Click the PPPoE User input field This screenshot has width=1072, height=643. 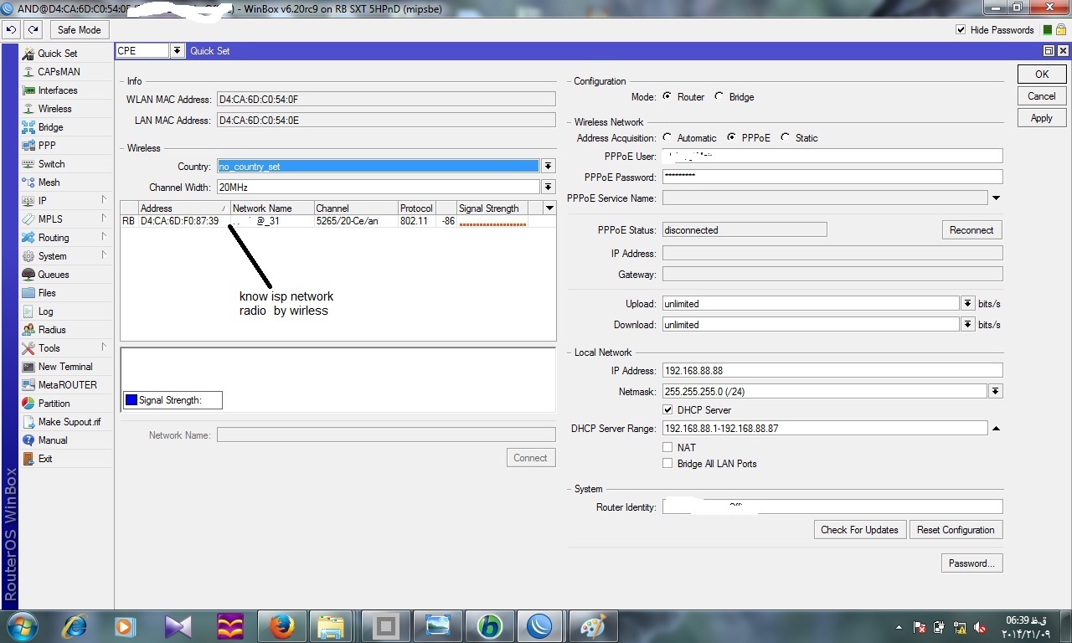832,156
